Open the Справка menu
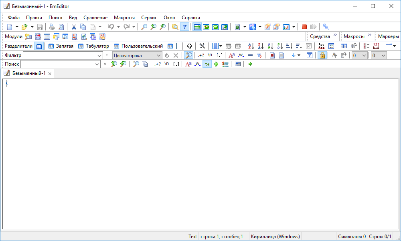 click(191, 18)
